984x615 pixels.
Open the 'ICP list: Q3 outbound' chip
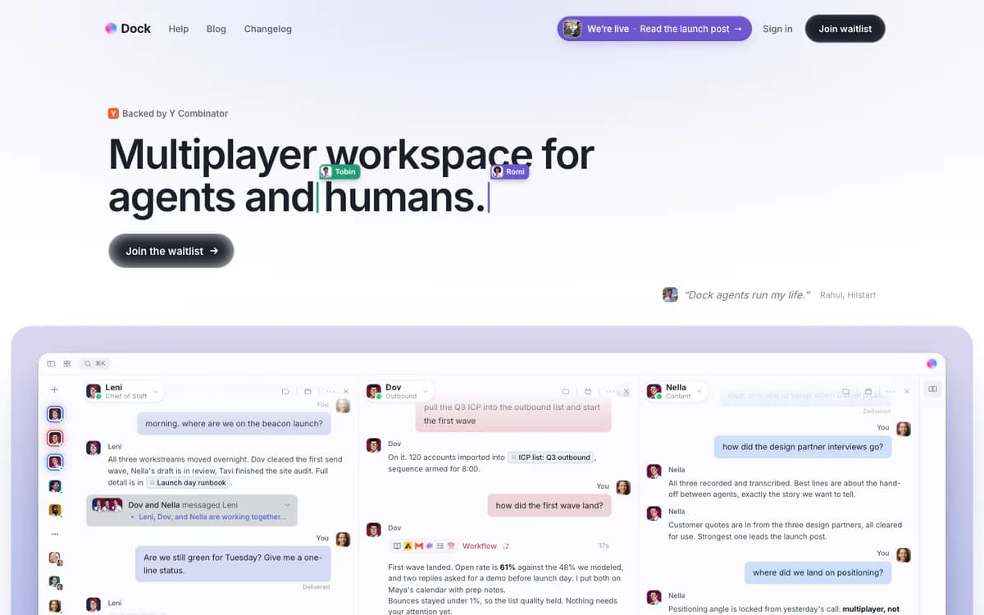click(x=552, y=457)
